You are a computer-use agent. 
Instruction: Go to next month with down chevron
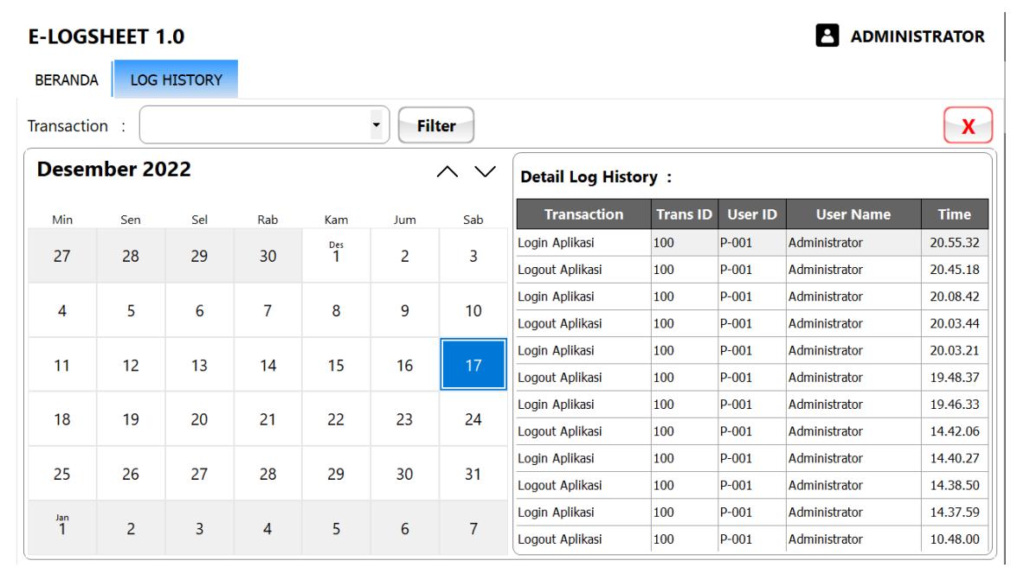pos(485,171)
